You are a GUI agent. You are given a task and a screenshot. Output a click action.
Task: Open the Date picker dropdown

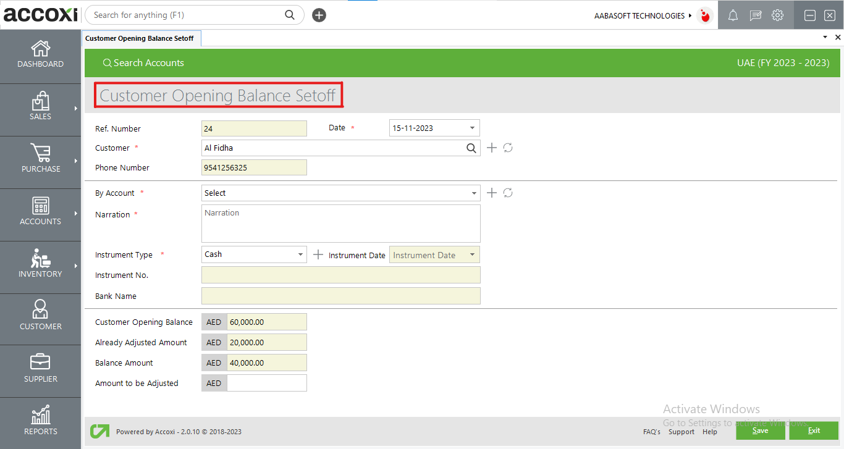coord(472,128)
